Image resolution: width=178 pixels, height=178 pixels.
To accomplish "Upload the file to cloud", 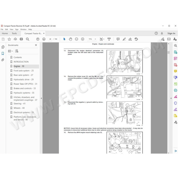I will coord(15,39).
